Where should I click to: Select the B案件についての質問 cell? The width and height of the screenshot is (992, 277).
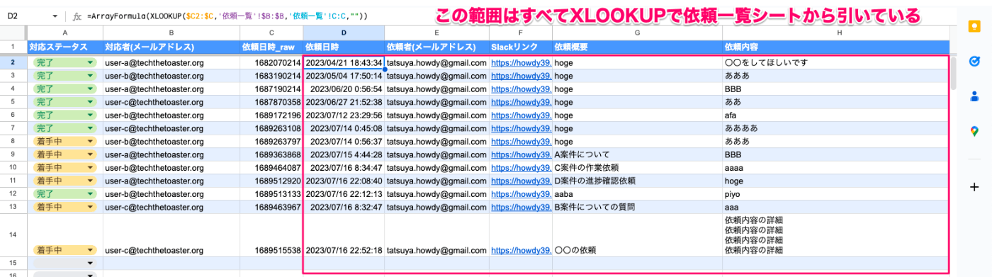pyautogui.click(x=637, y=207)
